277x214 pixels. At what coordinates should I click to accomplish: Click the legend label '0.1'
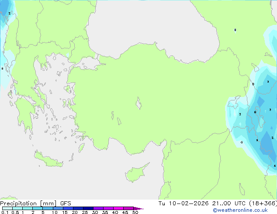[5, 212]
